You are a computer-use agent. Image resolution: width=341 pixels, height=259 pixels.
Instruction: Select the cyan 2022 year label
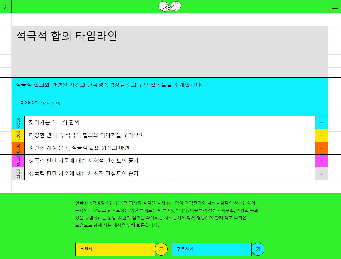(x=18, y=123)
